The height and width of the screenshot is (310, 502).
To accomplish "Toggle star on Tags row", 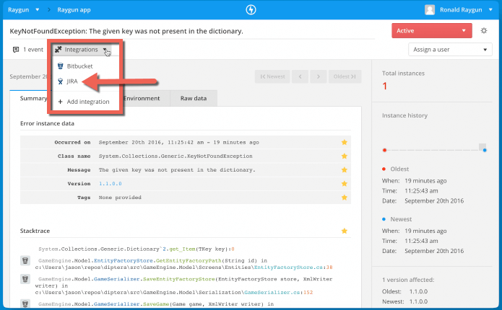I will pyautogui.click(x=344, y=198).
